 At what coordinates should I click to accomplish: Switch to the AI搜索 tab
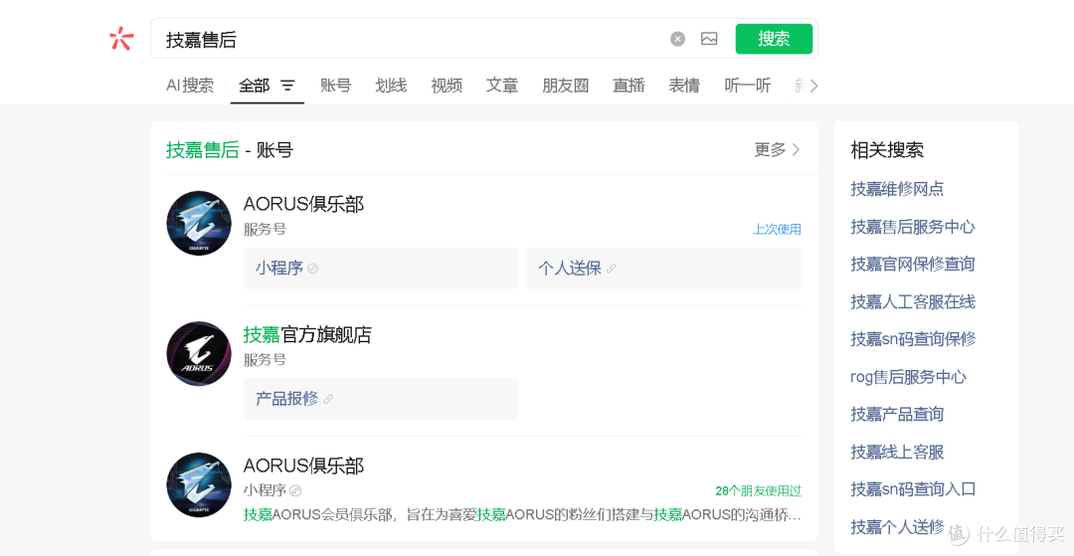[190, 86]
